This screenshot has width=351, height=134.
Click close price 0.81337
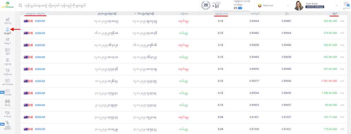pyautogui.click(x=286, y=117)
